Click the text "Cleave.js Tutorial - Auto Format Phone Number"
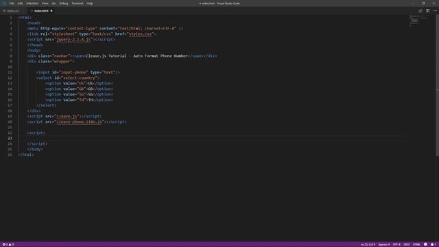Image resolution: width=439 pixels, height=247 pixels. point(137,56)
